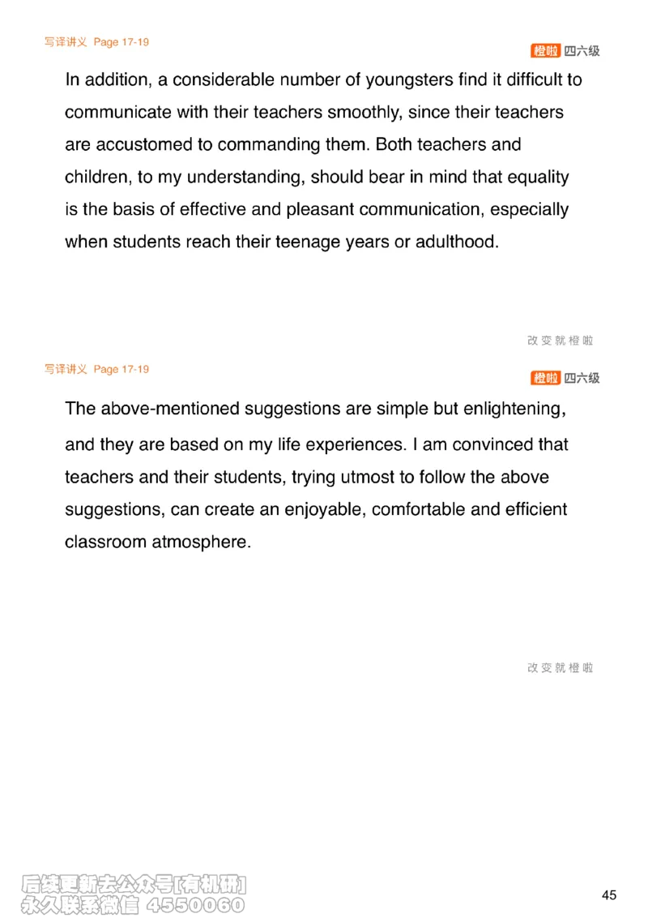This screenshot has width=648, height=918.
Task: Click 写译讲义 header text on the second slide
Action: coord(66,369)
